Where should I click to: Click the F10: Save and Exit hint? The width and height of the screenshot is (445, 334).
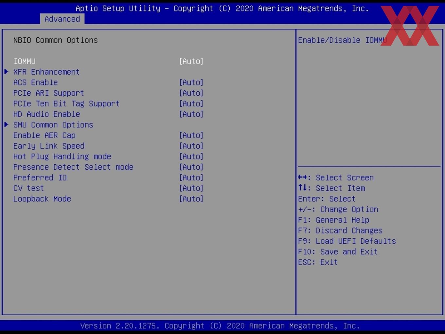(338, 252)
